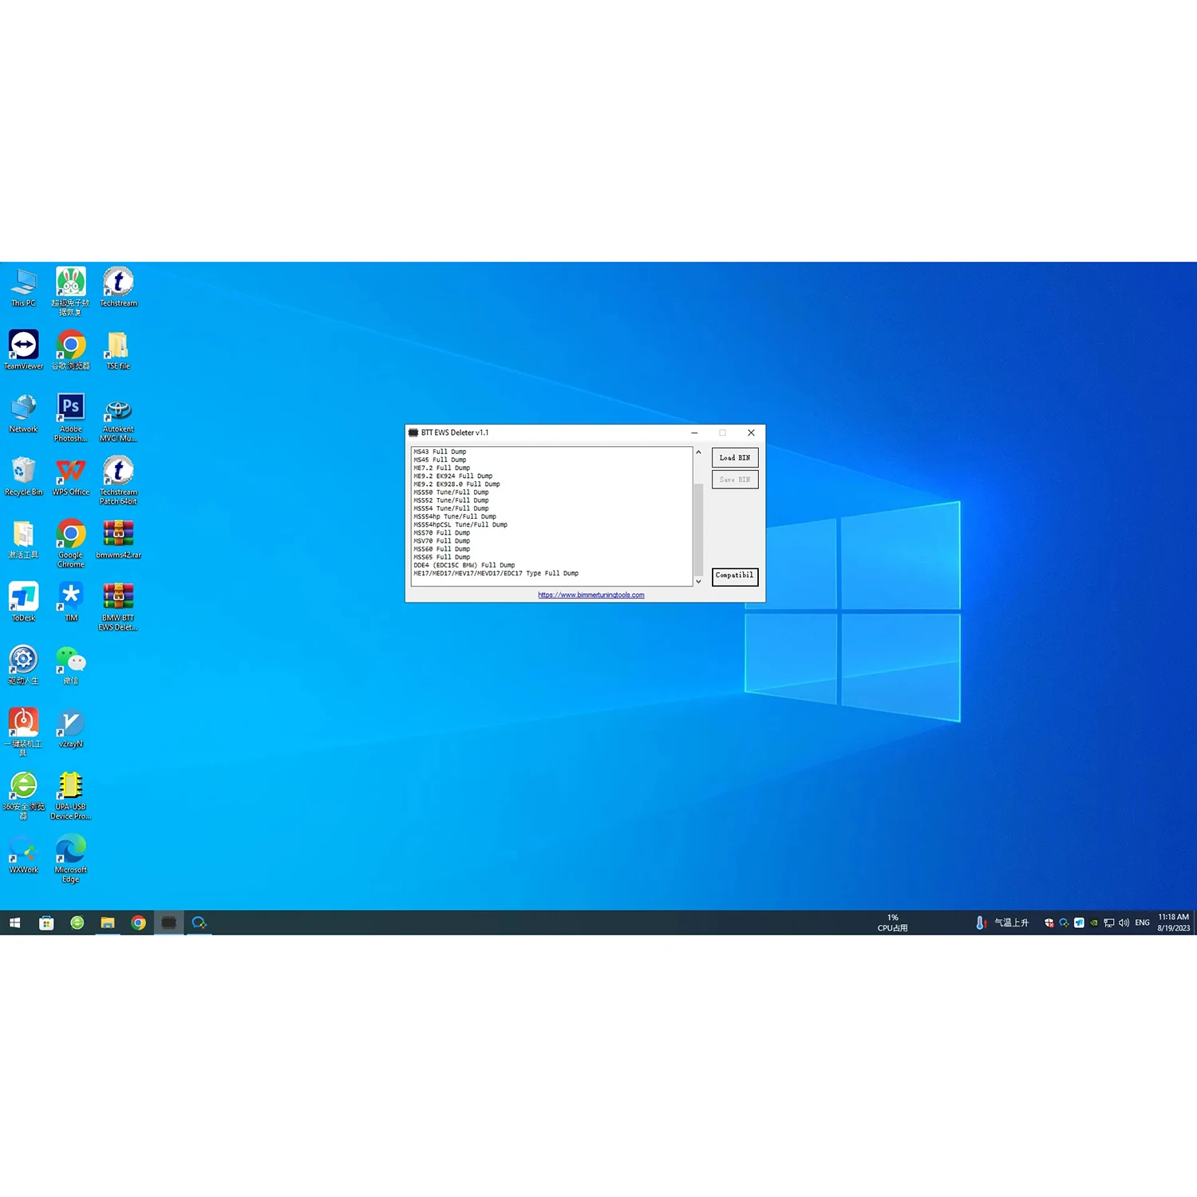Select the 'DDE4 (EDC15C BMW) Full Dump' line
The width and height of the screenshot is (1197, 1197).
464,565
